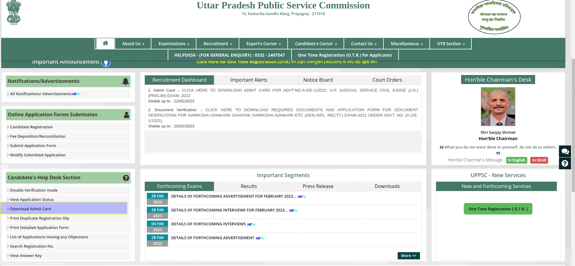Click the One Time Registration [O.T.R.] button

tap(498, 209)
